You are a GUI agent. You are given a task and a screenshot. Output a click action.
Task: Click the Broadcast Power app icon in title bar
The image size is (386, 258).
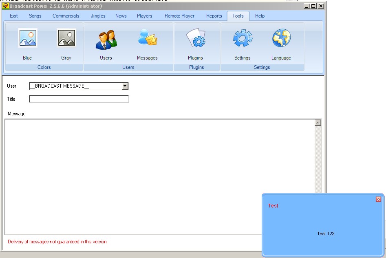point(5,6)
